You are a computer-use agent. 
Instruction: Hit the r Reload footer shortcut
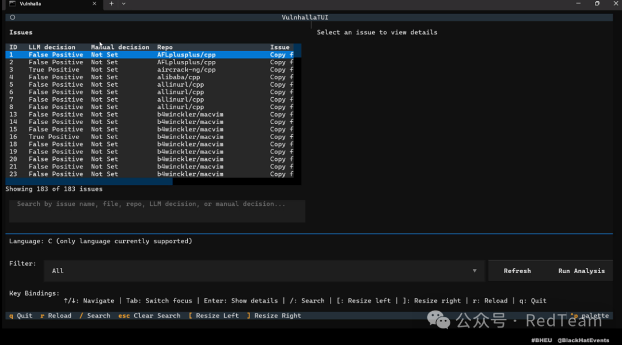point(56,316)
